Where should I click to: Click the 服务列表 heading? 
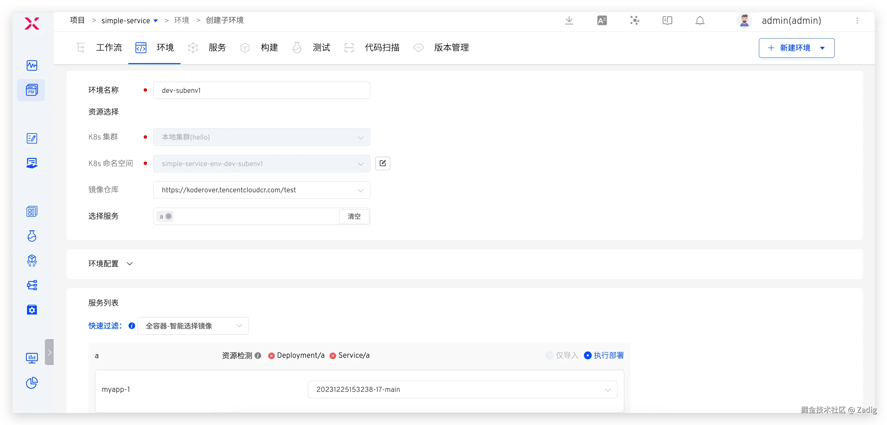pyautogui.click(x=103, y=303)
